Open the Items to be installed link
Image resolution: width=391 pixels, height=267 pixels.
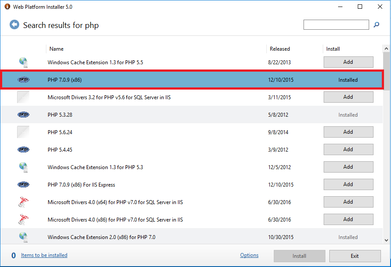[x=44, y=255]
